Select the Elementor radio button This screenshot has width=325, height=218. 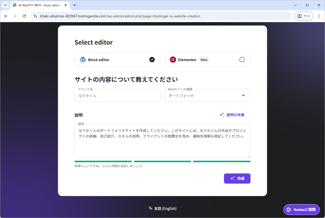[242, 60]
